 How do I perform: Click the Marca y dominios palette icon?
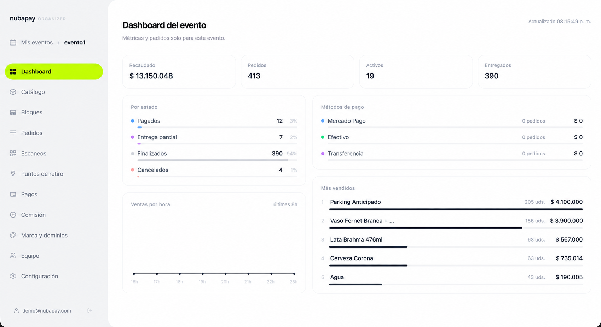(13, 235)
